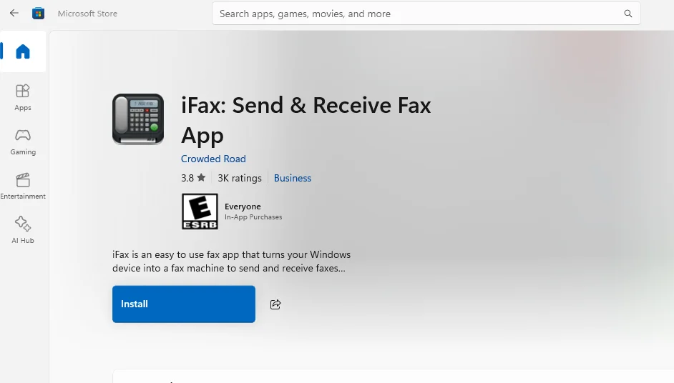Click the Microsoft Store logo icon
Viewport: 674px width, 383px height.
[x=38, y=14]
